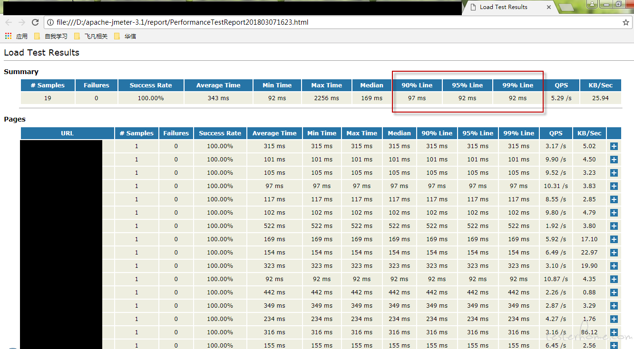Expand details for the 92 ms row

click(x=614, y=279)
